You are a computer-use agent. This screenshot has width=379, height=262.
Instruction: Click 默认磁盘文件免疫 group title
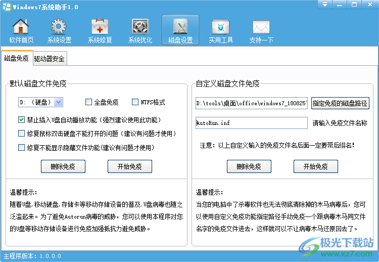(38, 83)
